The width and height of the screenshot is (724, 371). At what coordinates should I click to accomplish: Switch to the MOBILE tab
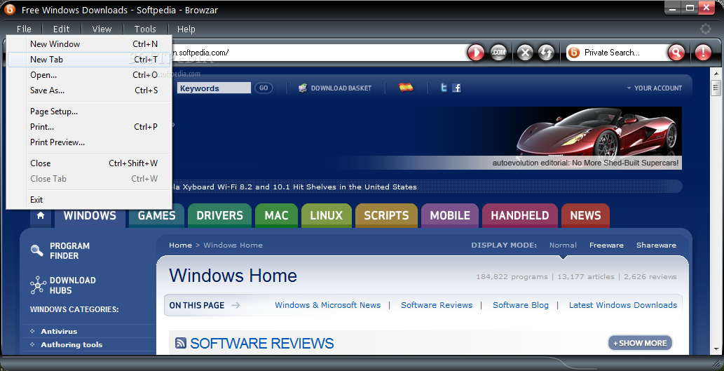pyautogui.click(x=450, y=215)
